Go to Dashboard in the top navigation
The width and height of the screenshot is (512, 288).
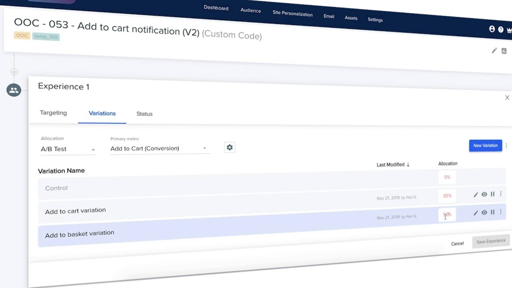coord(216,7)
